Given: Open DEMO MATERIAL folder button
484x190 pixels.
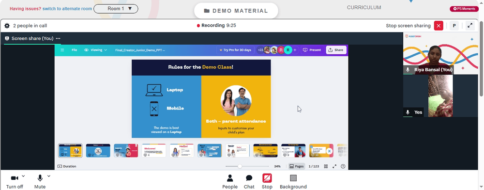Looking at the screenshot, I should (x=236, y=11).
